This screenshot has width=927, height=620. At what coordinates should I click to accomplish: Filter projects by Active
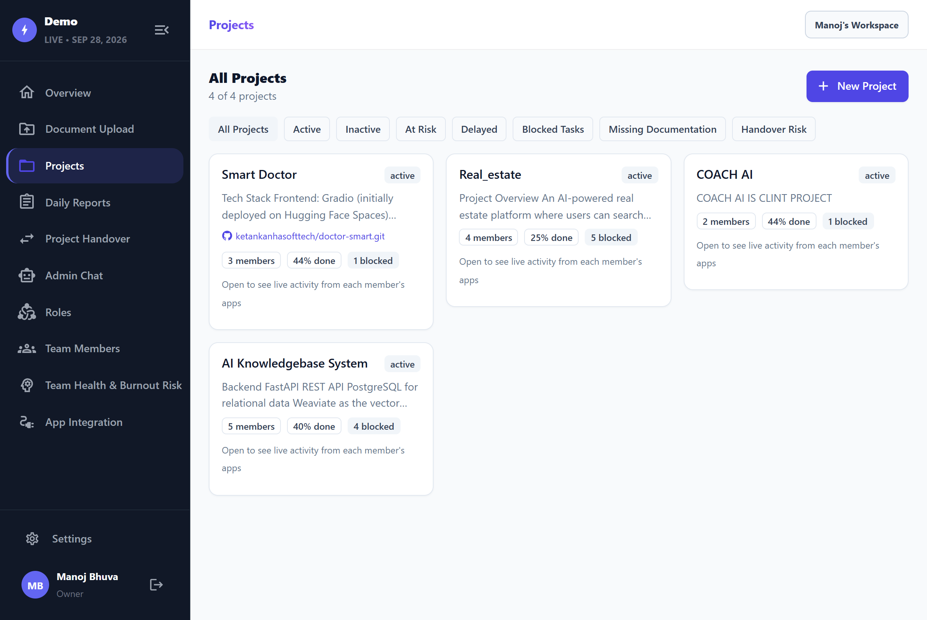pos(307,129)
